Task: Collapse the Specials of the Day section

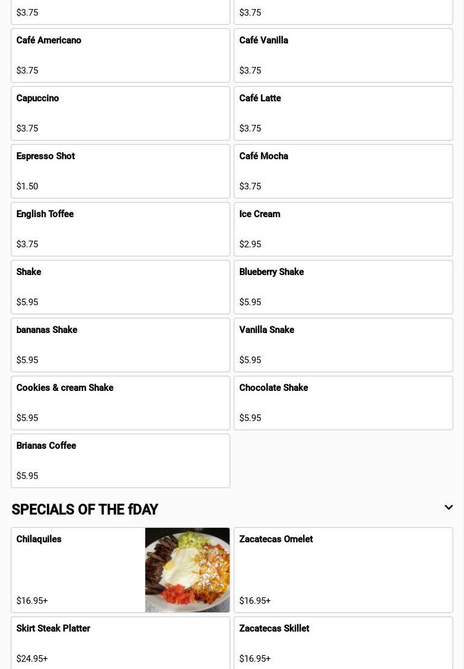Action: [x=448, y=508]
